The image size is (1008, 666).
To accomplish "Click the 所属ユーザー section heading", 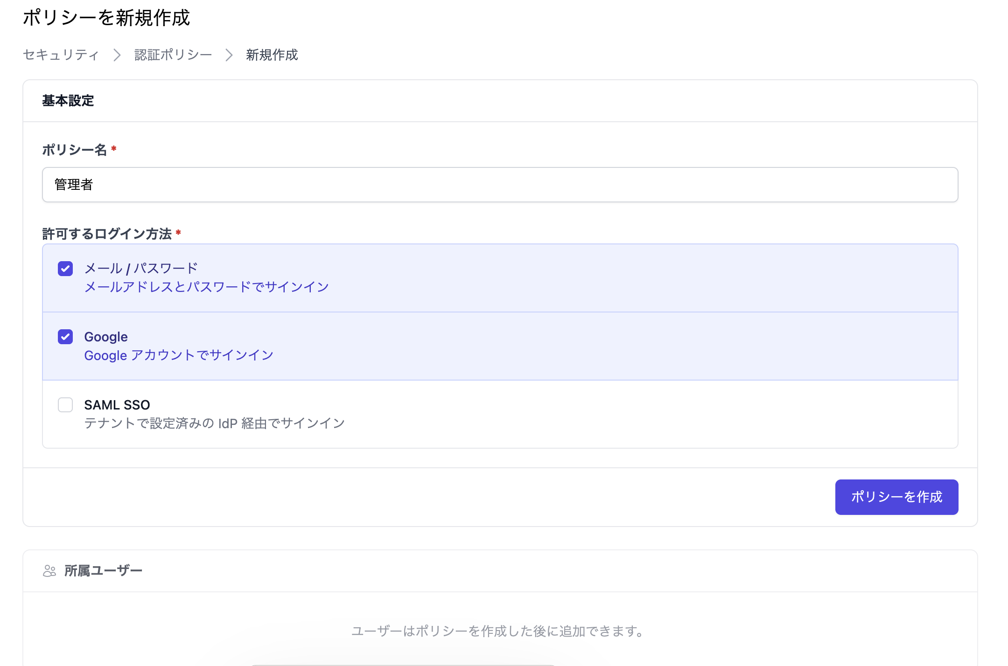I will pos(103,571).
